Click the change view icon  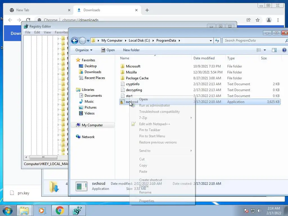click(259, 50)
